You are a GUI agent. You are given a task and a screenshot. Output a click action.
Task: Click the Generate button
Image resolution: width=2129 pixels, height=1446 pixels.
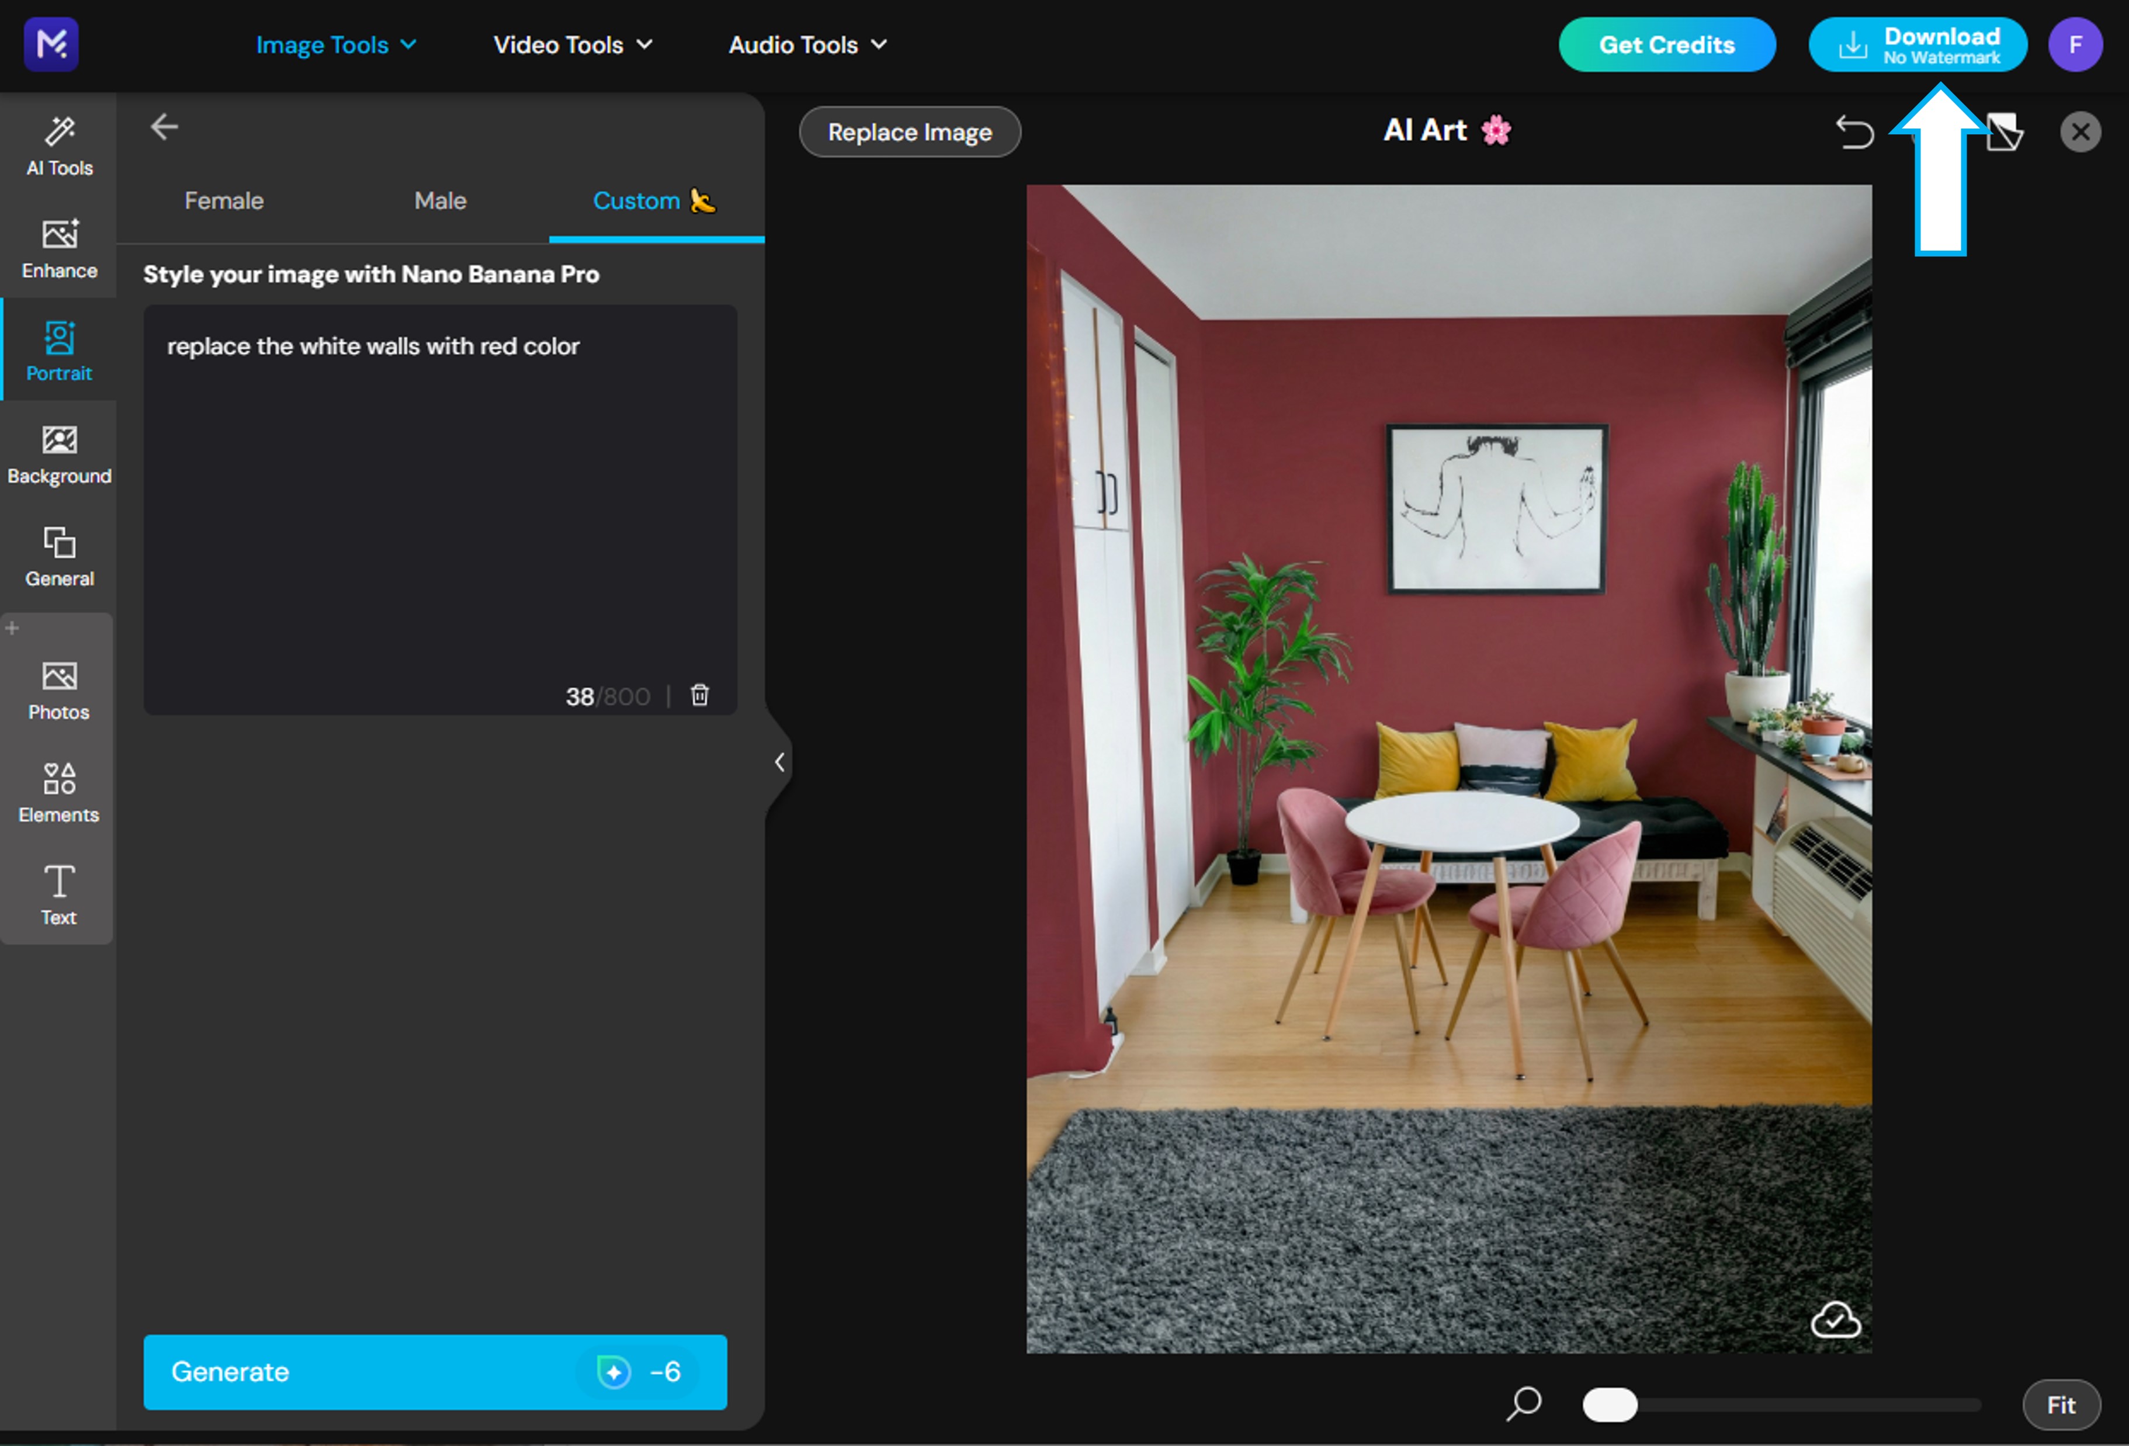click(435, 1372)
